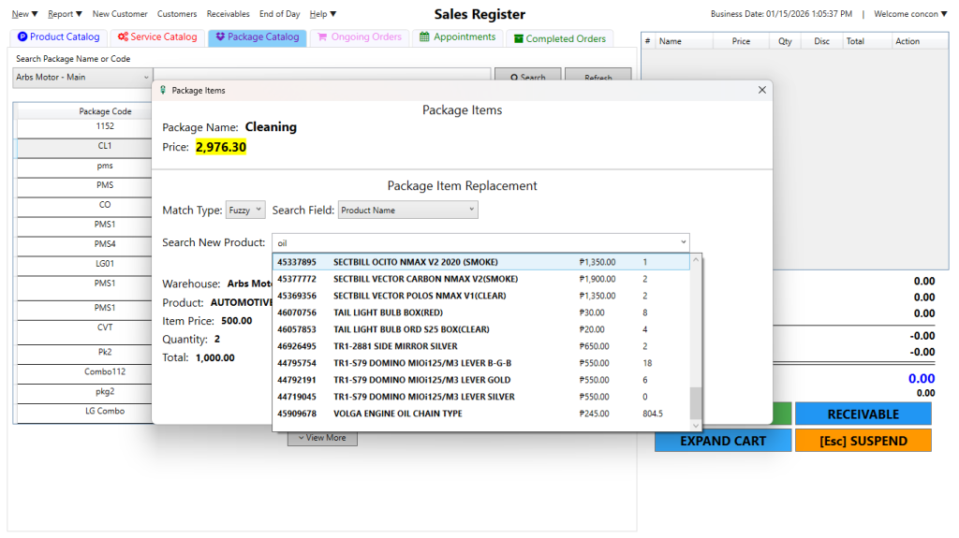The image size is (959, 538).
Task: Click the Product Catalog tab icon
Action: pyautogui.click(x=22, y=37)
